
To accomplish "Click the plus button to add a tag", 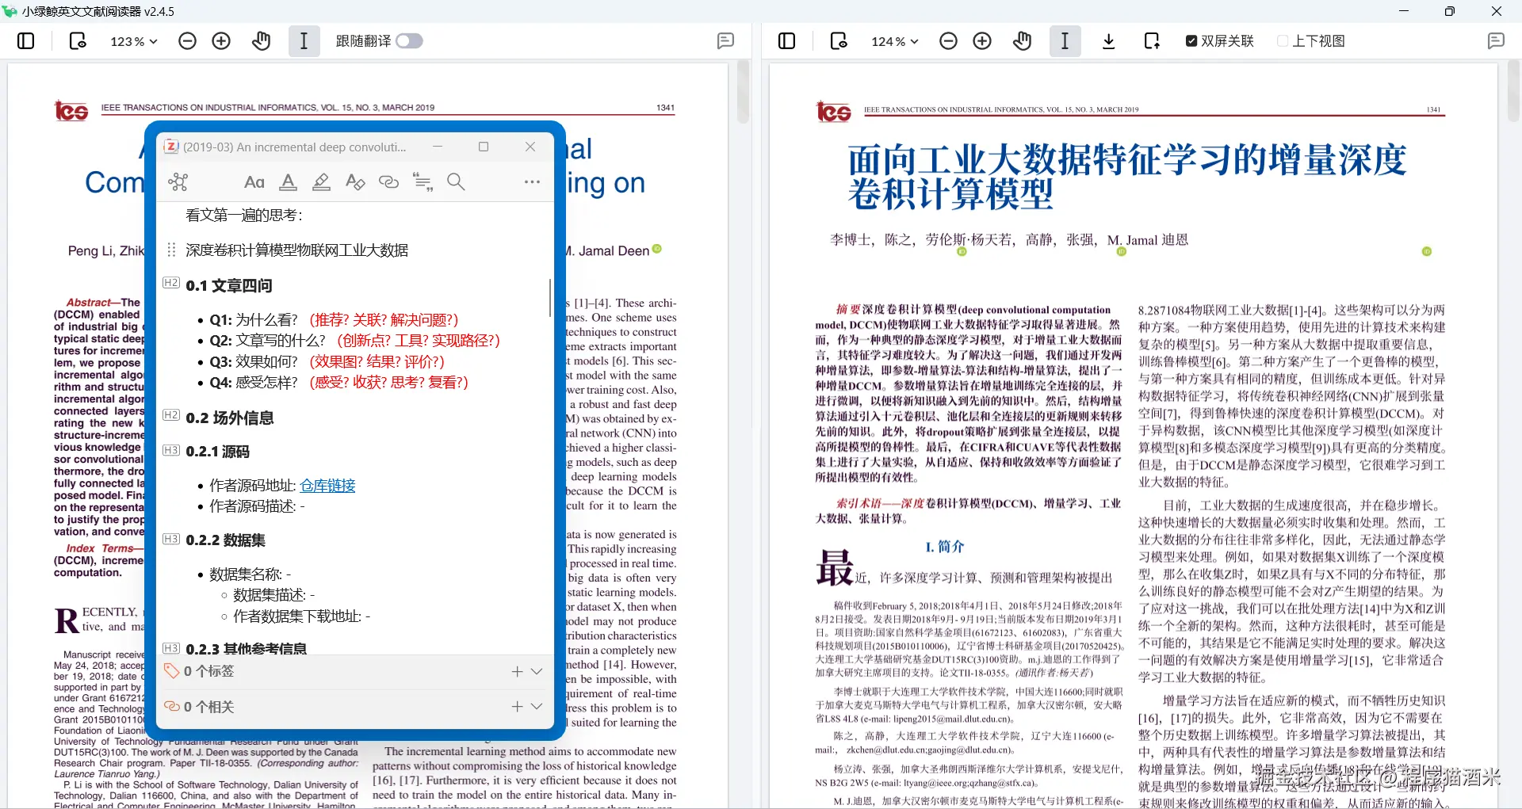I will click(516, 671).
